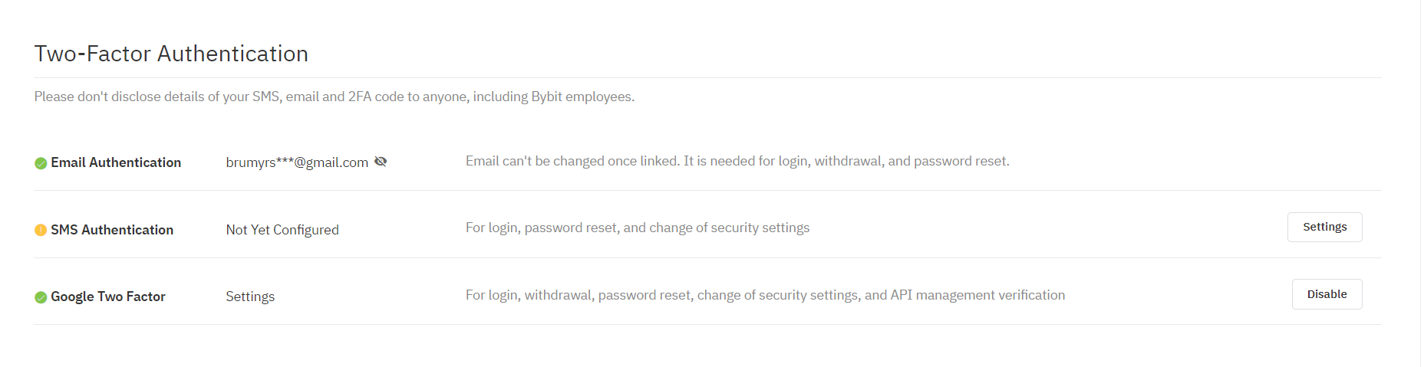The width and height of the screenshot is (1424, 367).
Task: Click the page's right edge scrollbar area
Action: [x=1422, y=183]
